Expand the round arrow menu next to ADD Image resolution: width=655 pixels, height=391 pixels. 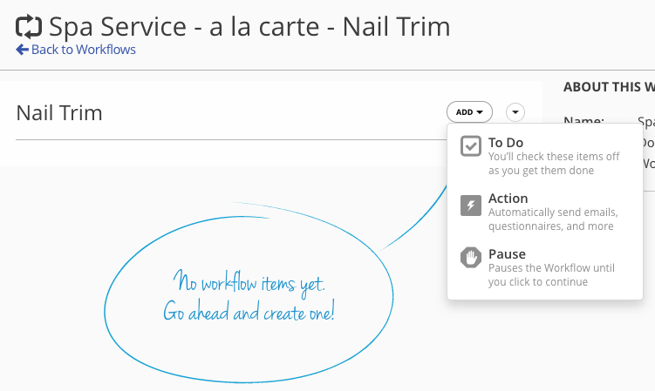click(x=515, y=111)
